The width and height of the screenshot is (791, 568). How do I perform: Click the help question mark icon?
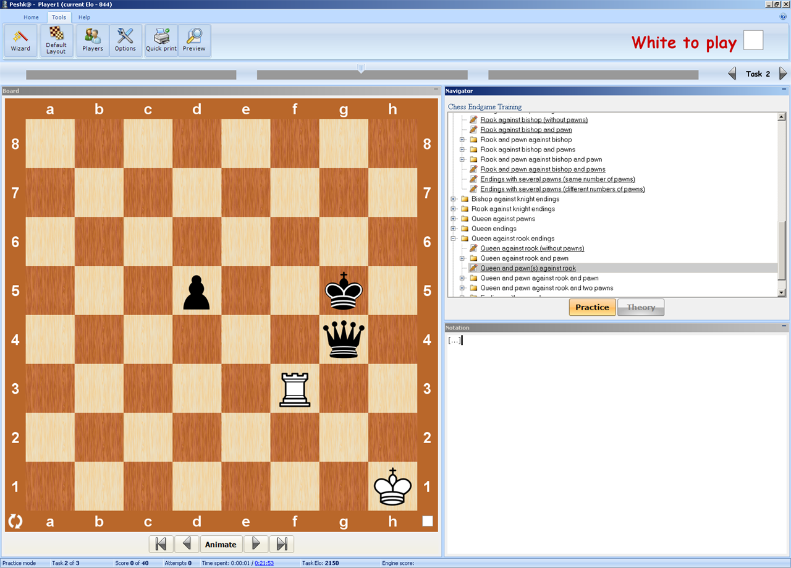[x=783, y=17]
